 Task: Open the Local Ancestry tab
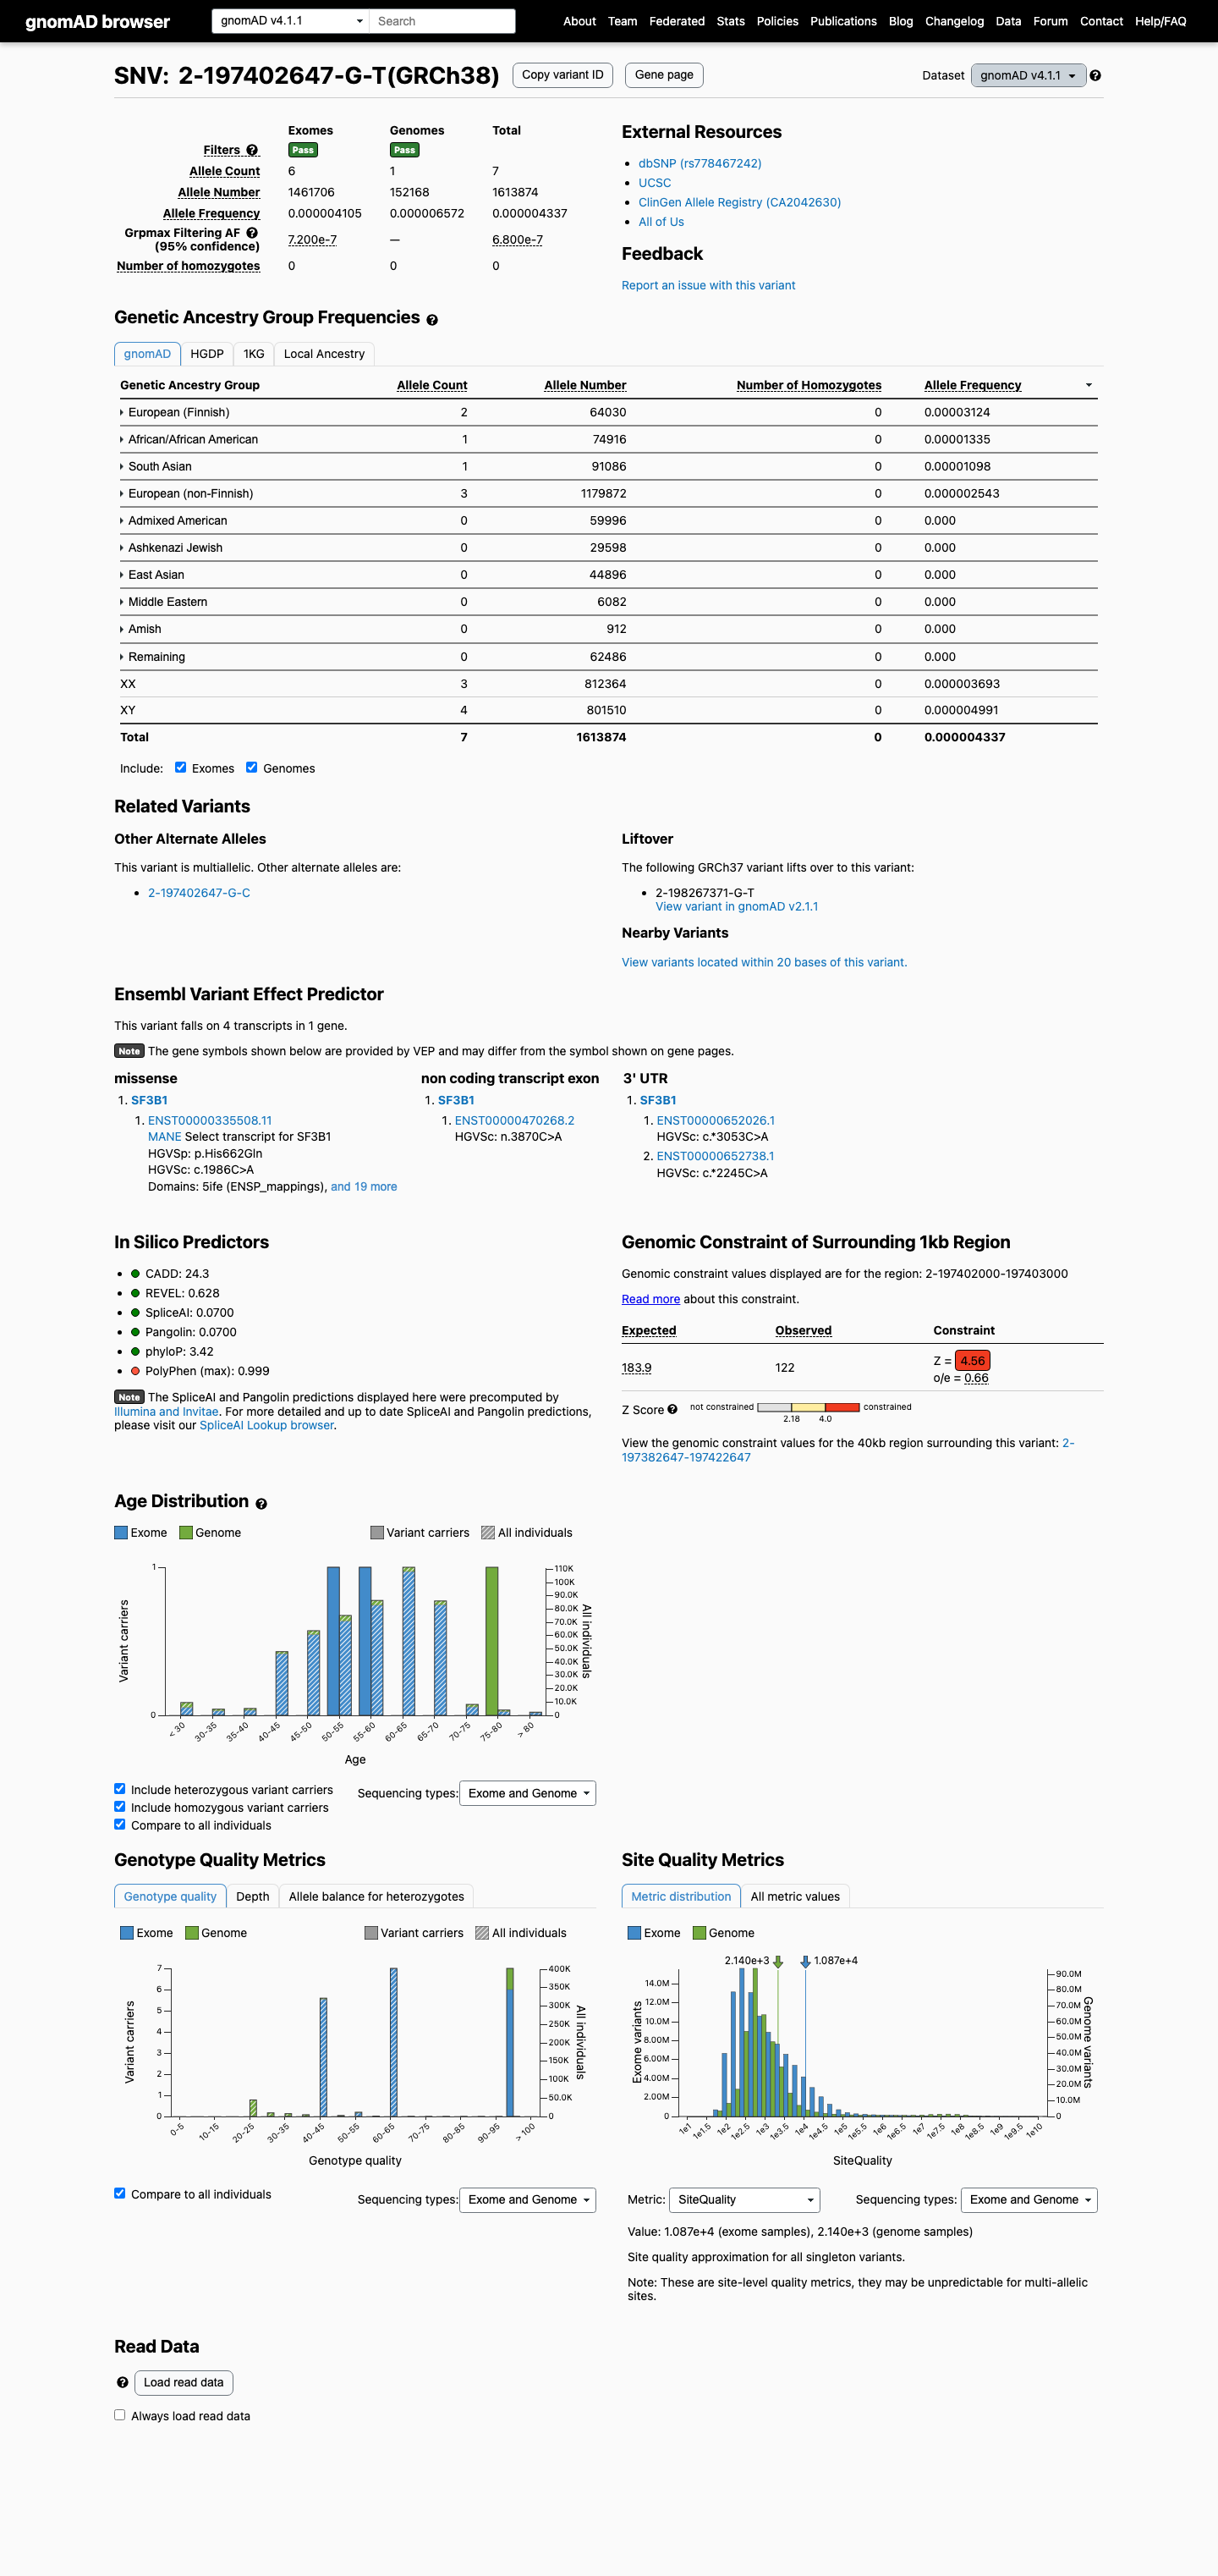click(324, 354)
